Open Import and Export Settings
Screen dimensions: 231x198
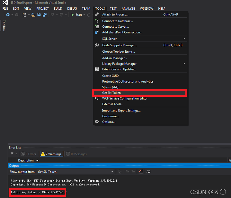140,111
